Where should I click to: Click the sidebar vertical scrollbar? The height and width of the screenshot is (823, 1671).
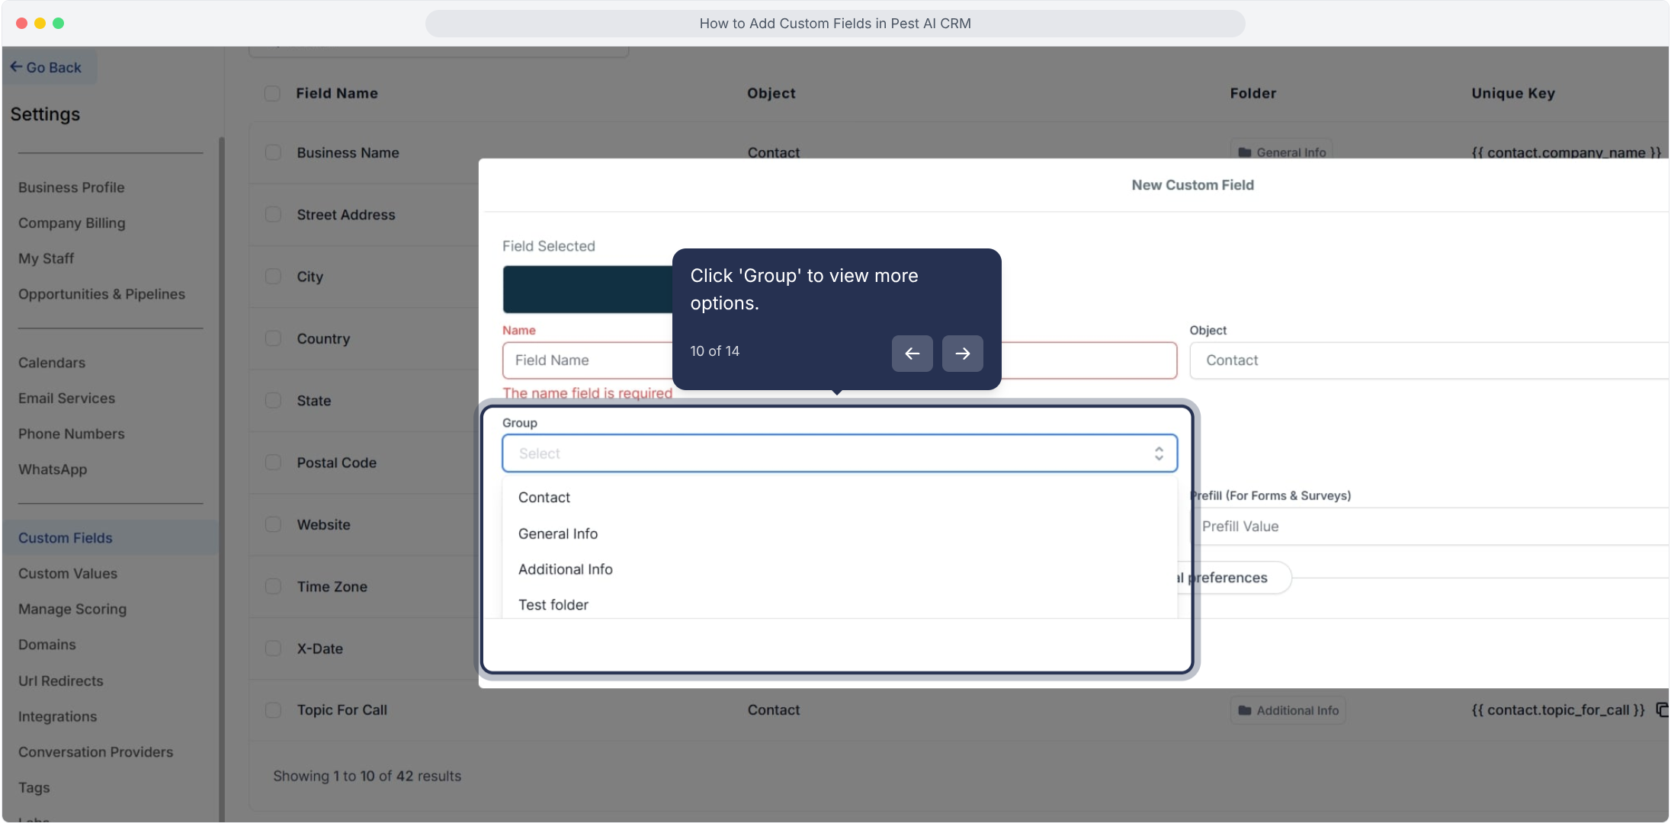coord(222,480)
